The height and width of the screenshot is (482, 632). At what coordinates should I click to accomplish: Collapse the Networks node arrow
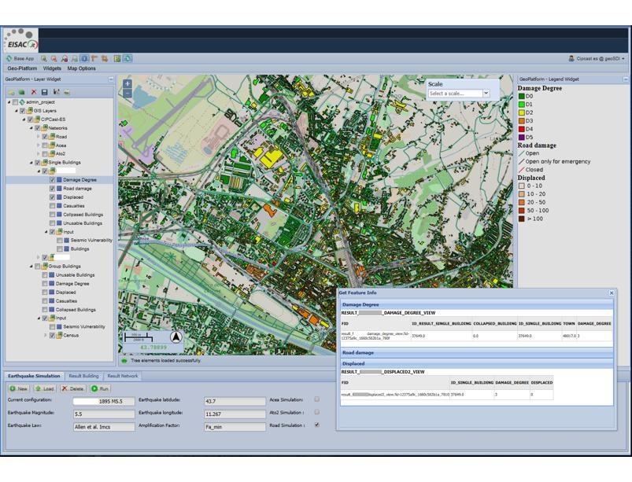31,128
